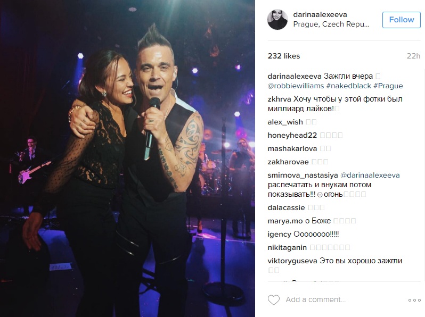Viewport: 425px width, 317px height.
Task: Open the #Prague hashtag
Action: [388, 86]
